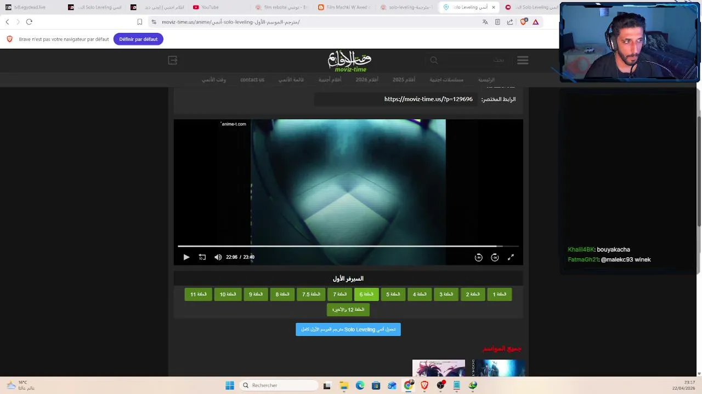Image resolution: width=702 pixels, height=394 pixels.
Task: Open the وقت الأنمي menu item
Action: pyautogui.click(x=214, y=79)
